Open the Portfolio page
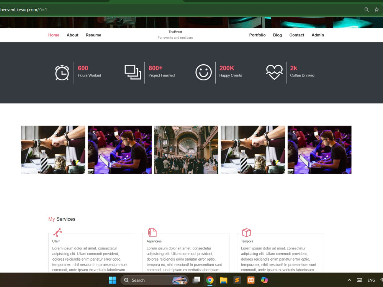Screen dimensions: 383x287 coord(257,35)
